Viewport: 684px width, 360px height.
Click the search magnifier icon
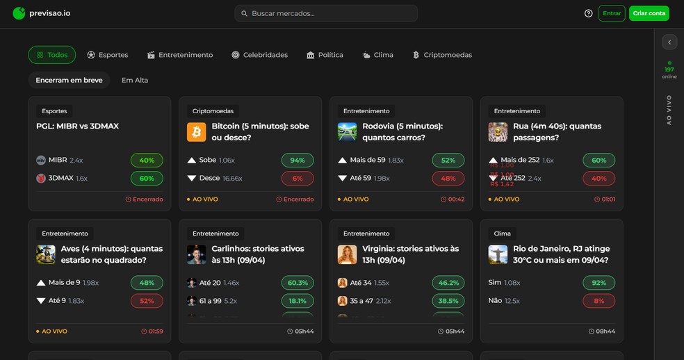(x=244, y=13)
